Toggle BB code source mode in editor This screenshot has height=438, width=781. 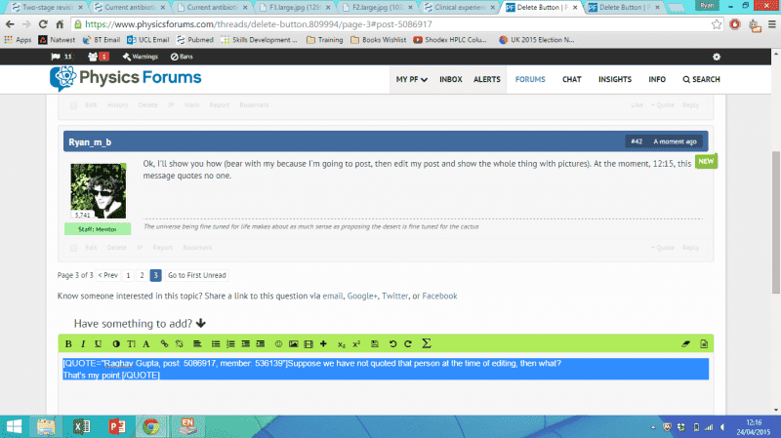(x=704, y=344)
